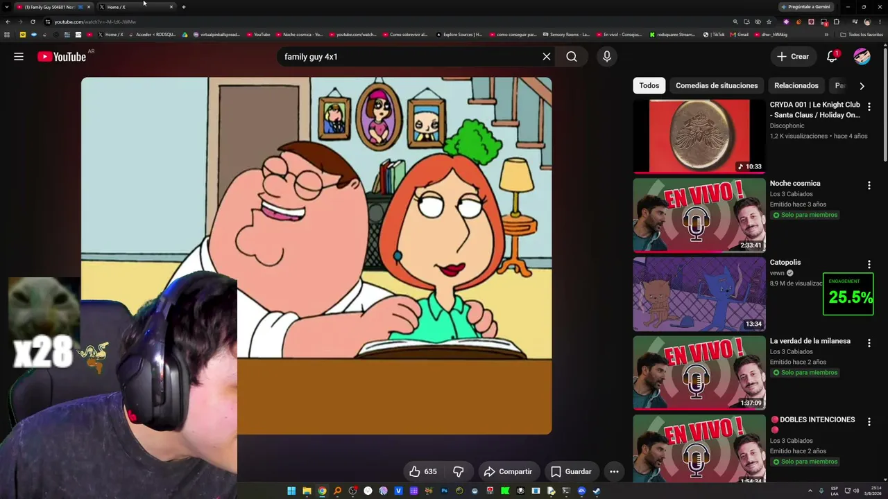The image size is (888, 499).
Task: Click Pregúntale a Gemini button
Action: (805, 7)
